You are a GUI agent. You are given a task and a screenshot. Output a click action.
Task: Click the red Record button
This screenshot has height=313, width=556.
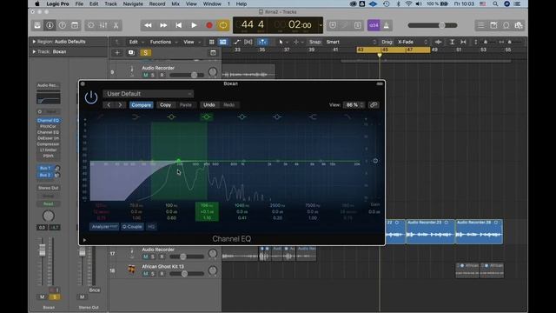[209, 25]
